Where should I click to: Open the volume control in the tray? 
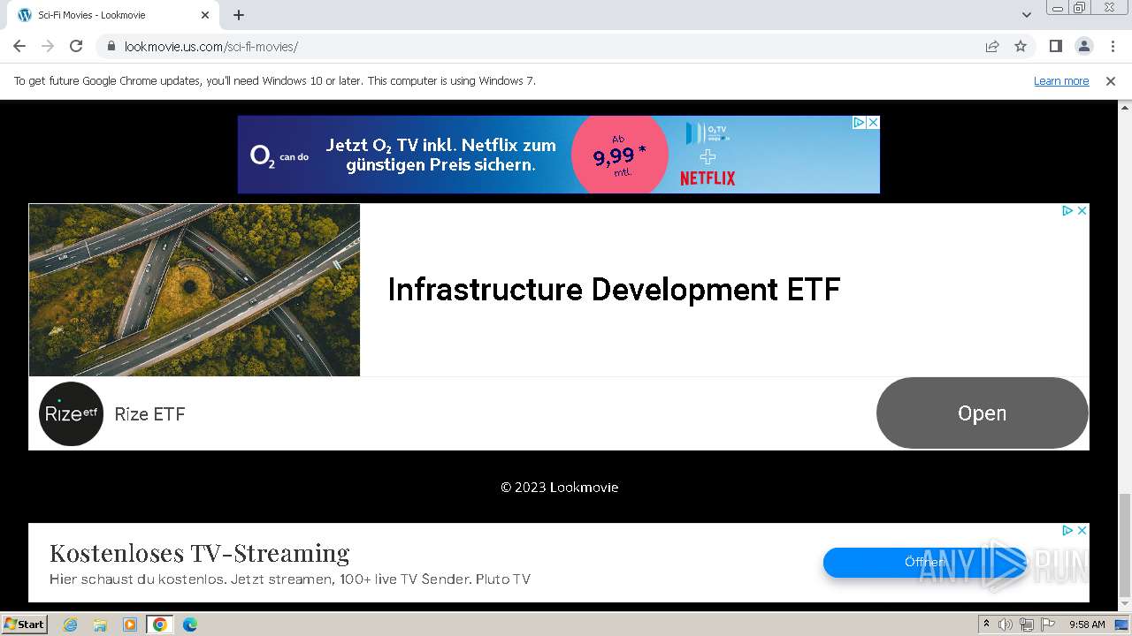[x=1006, y=625]
